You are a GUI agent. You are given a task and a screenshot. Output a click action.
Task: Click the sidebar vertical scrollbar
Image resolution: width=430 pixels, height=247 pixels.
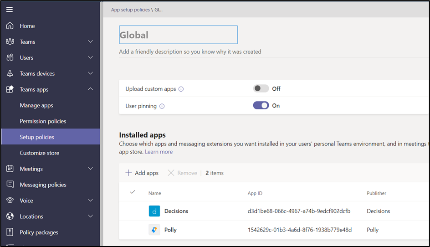point(102,123)
